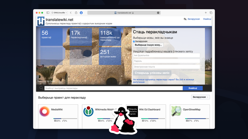Click the MediaWiki progress bar
Screen dimensions: 248x139
[x=65, y=119]
